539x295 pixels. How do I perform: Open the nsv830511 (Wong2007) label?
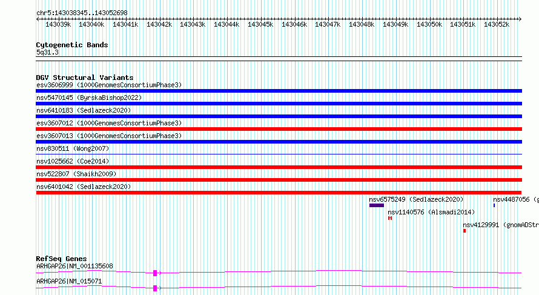coord(73,148)
